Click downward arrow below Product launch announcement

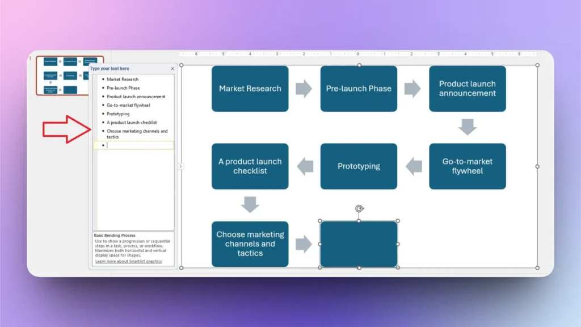pyautogui.click(x=467, y=125)
